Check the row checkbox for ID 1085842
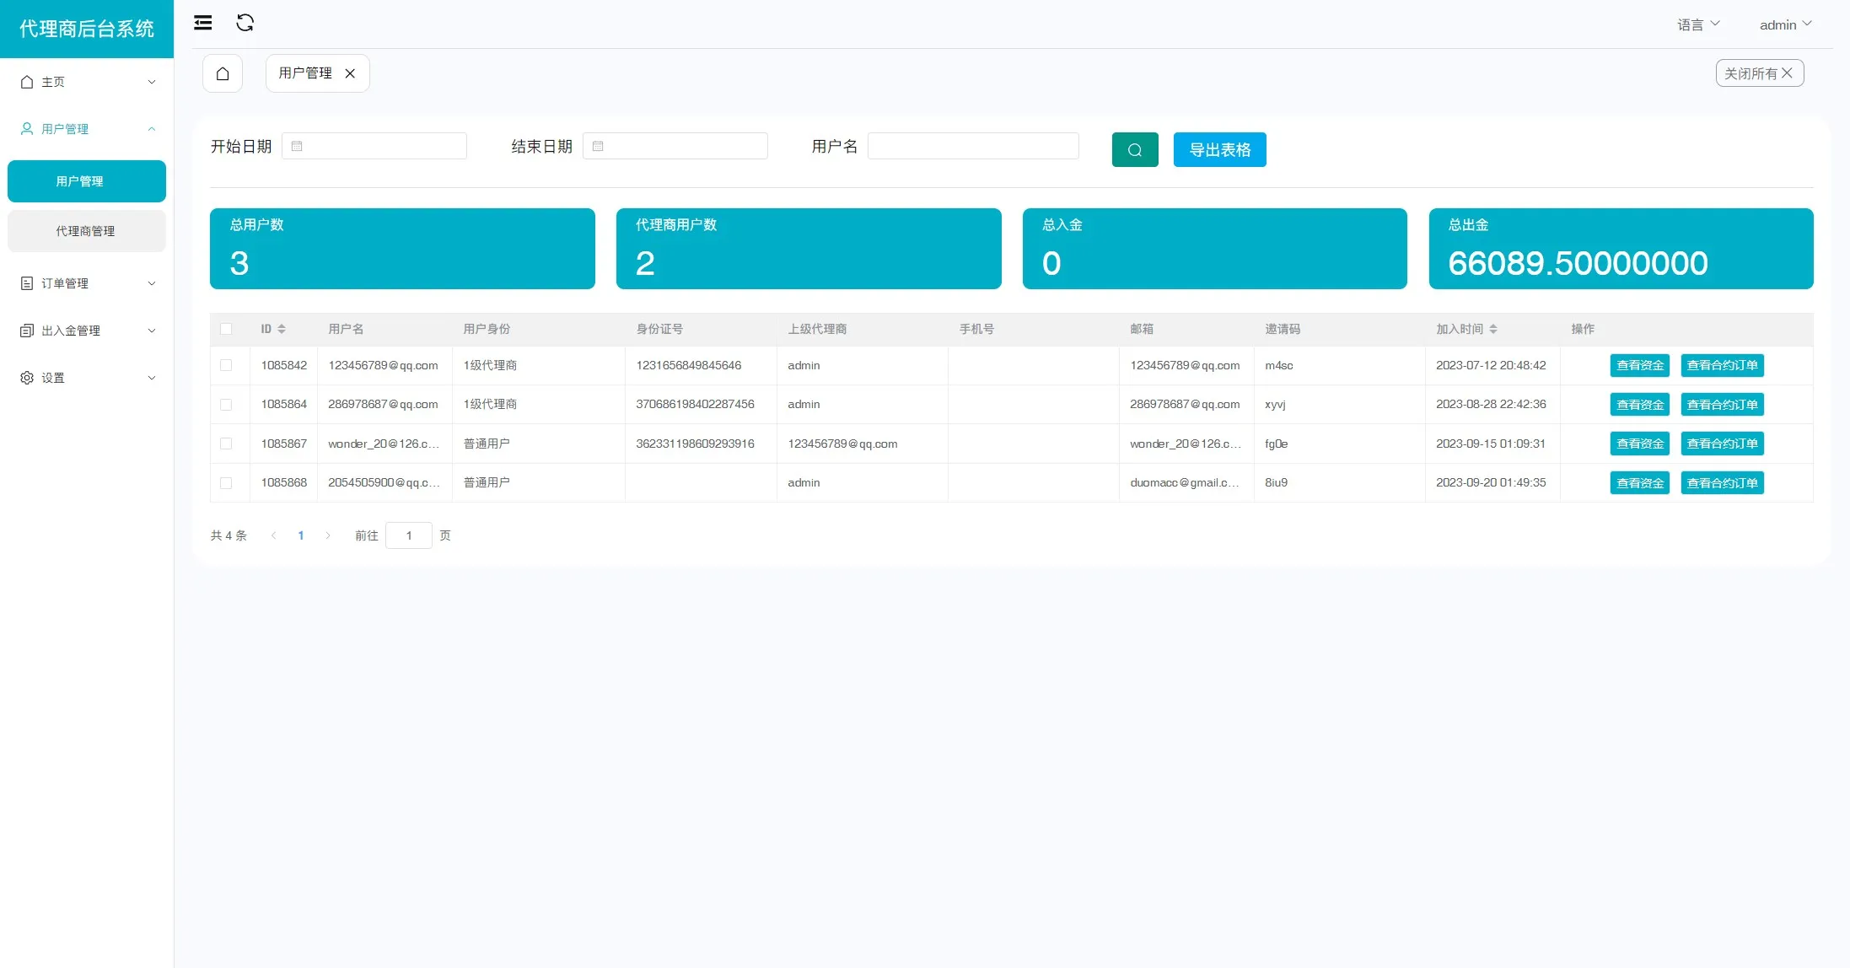1850x968 pixels. click(x=226, y=365)
